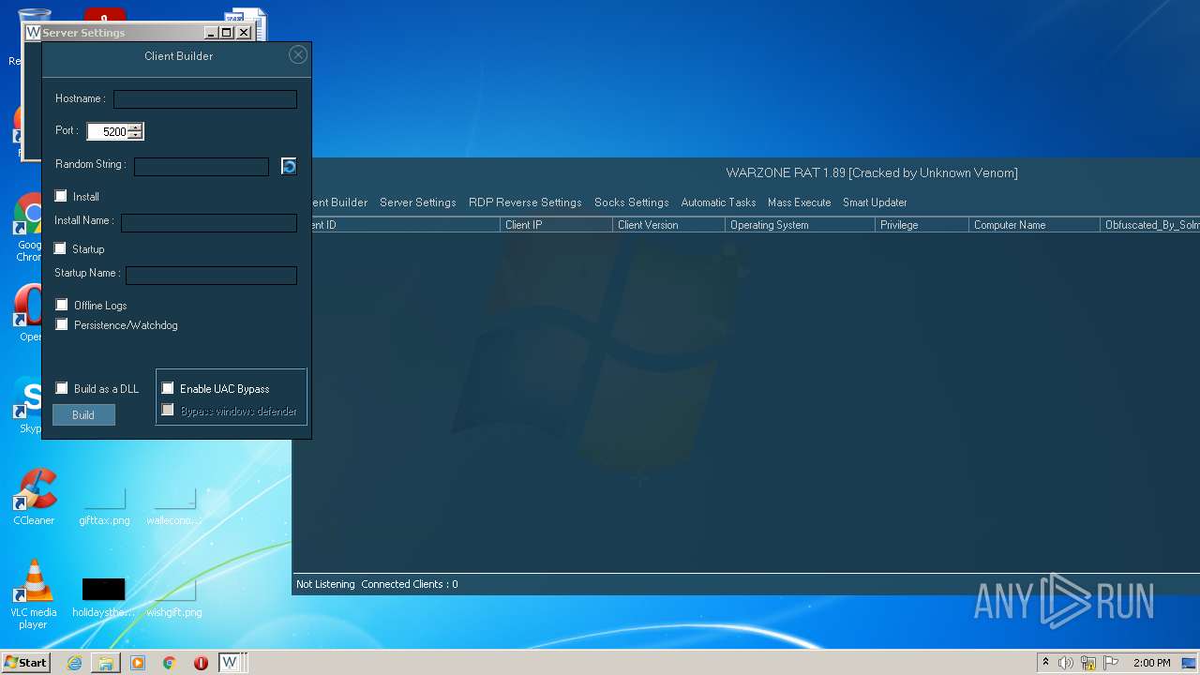Close the Client Builder dialog
Viewport: 1200px width, 675px height.
pos(298,55)
